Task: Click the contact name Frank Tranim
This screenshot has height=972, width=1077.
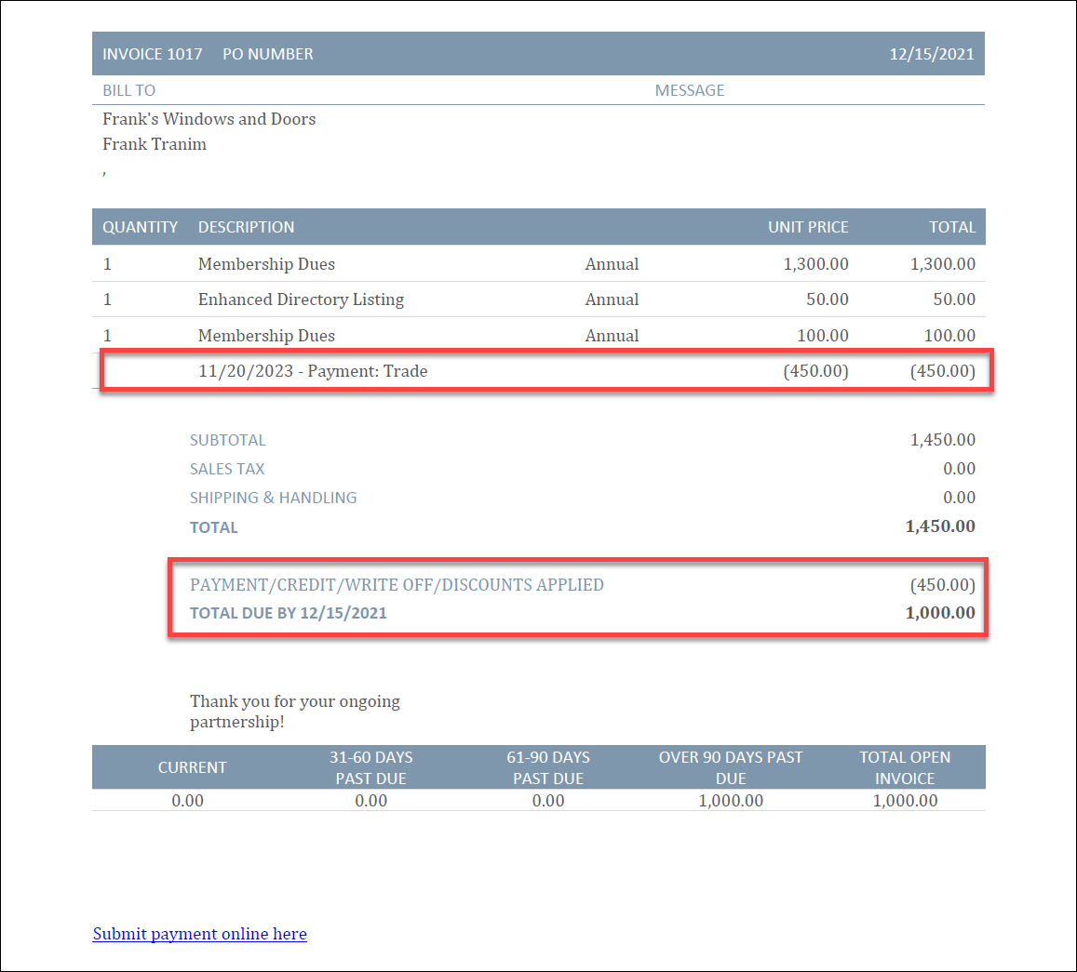Action: [155, 144]
